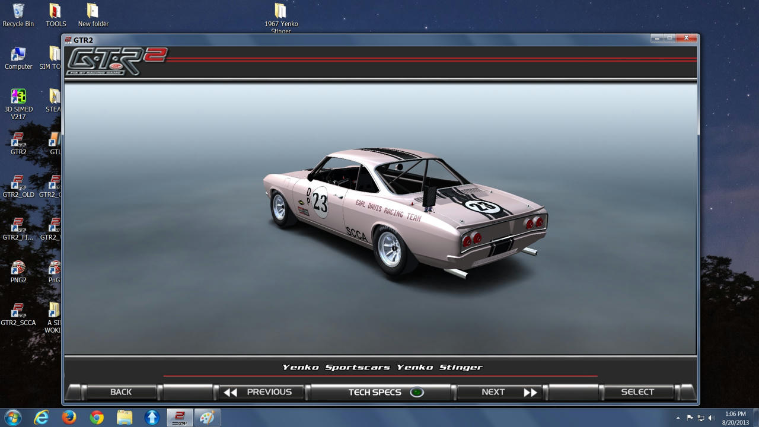Minimize the GTR2 window
The image size is (759, 427).
click(x=656, y=38)
